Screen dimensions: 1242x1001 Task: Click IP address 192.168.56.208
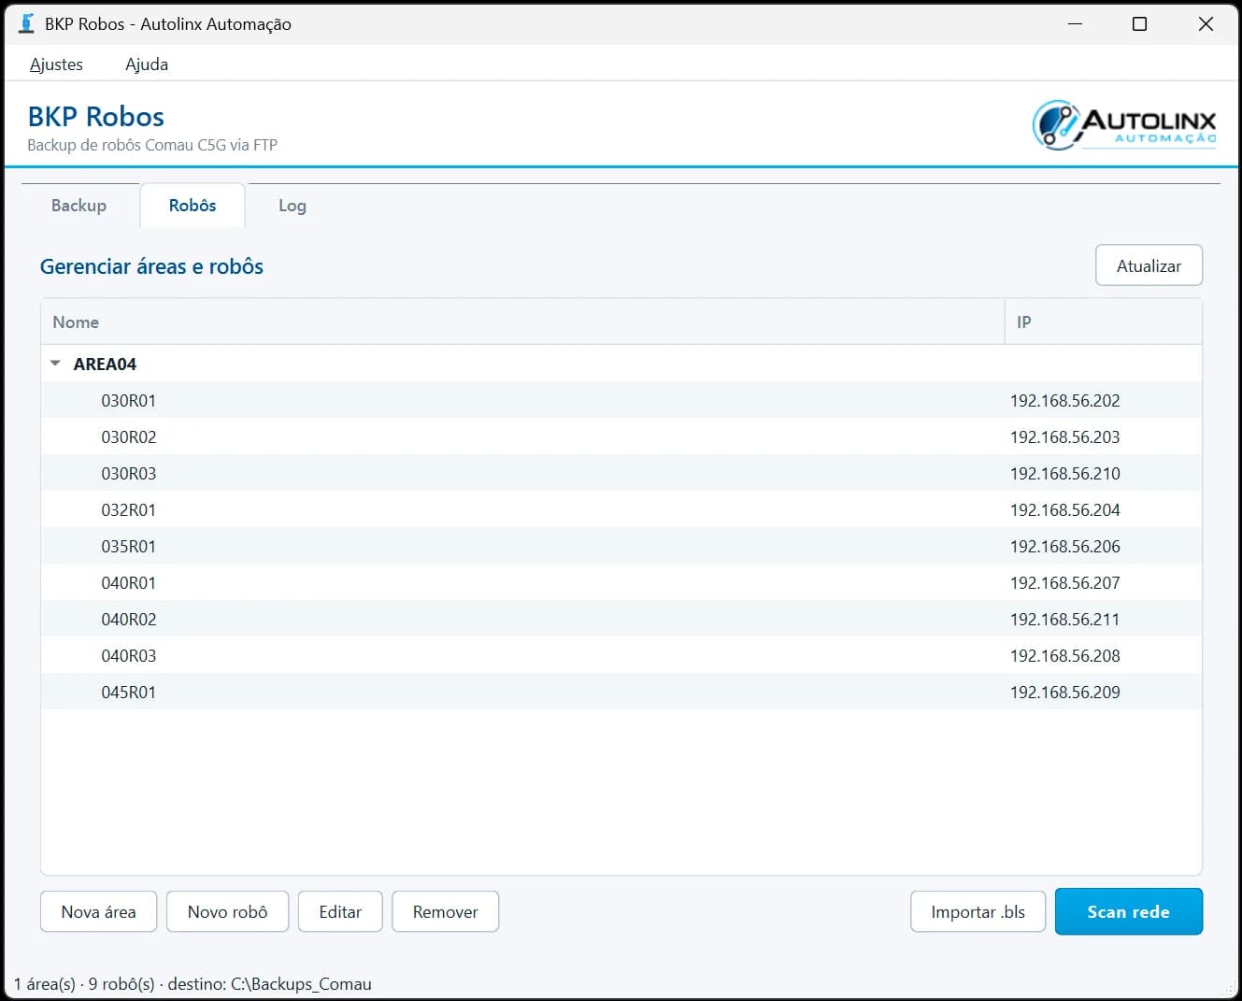pyautogui.click(x=1064, y=655)
